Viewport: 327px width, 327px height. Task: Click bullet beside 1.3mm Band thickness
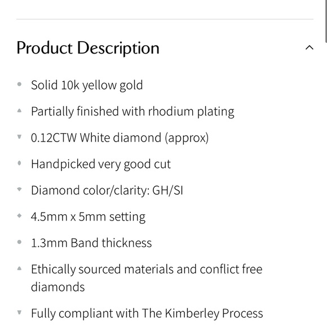19,242
